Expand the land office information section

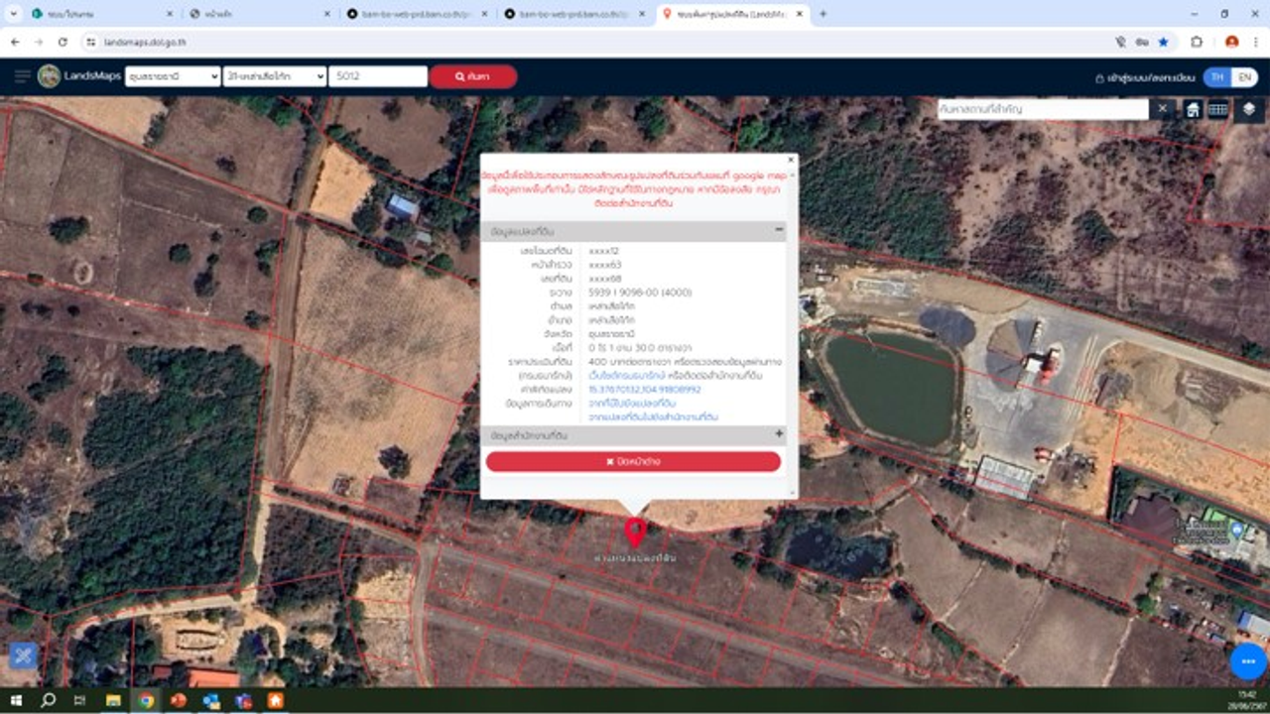coord(780,434)
